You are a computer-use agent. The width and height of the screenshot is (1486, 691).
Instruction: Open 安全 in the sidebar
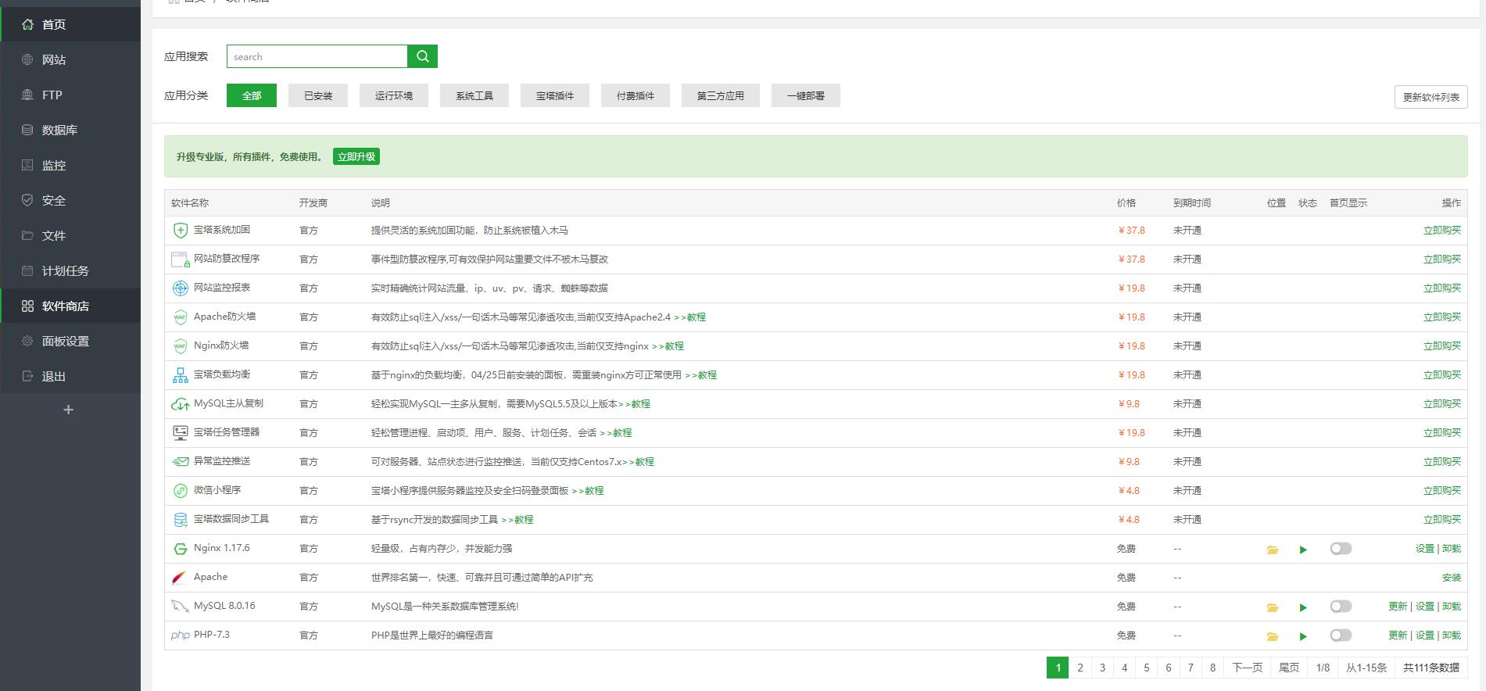[70, 200]
